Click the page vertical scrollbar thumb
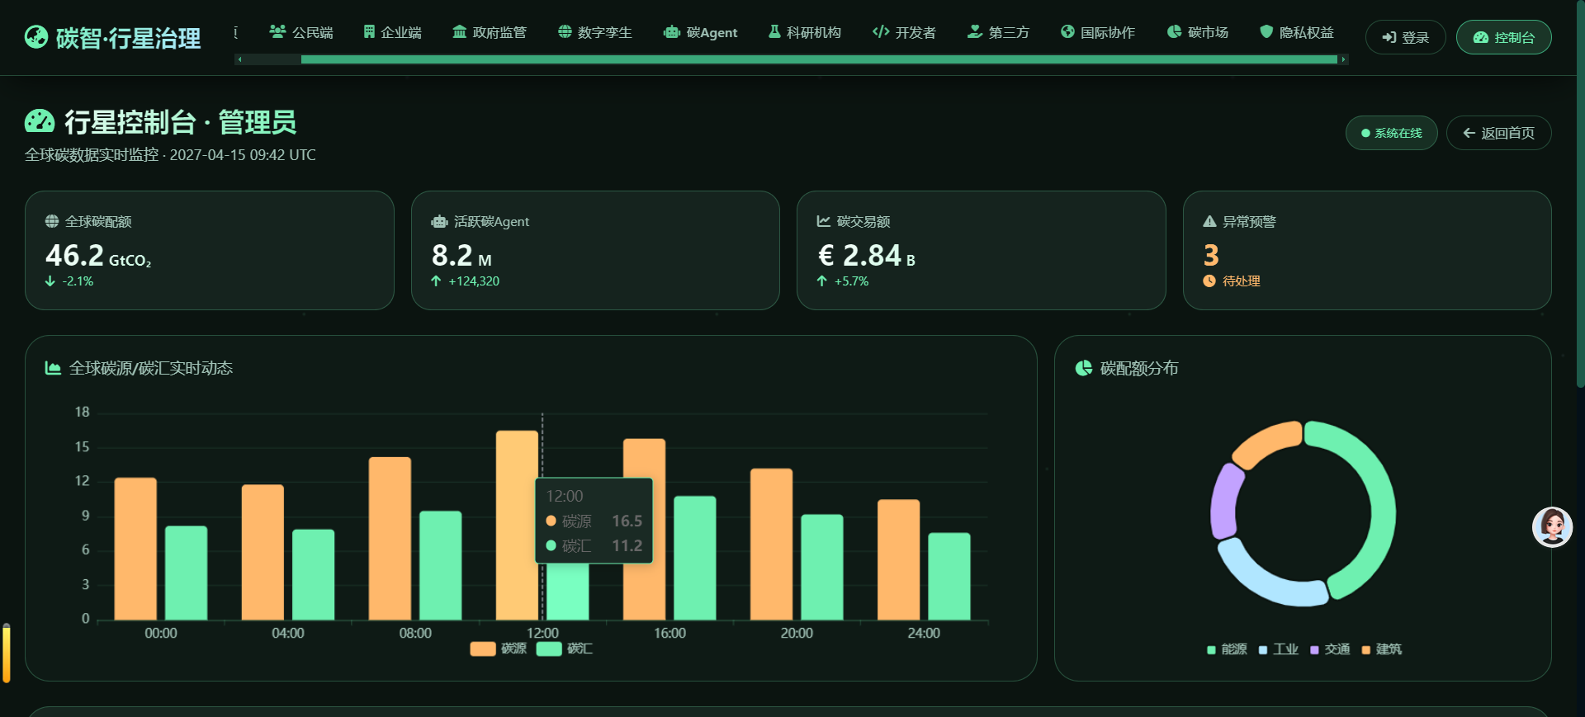The image size is (1585, 717). pyautogui.click(x=1581, y=194)
